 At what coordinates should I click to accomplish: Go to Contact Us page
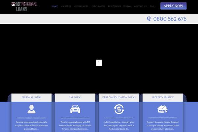[x=140, y=6]
